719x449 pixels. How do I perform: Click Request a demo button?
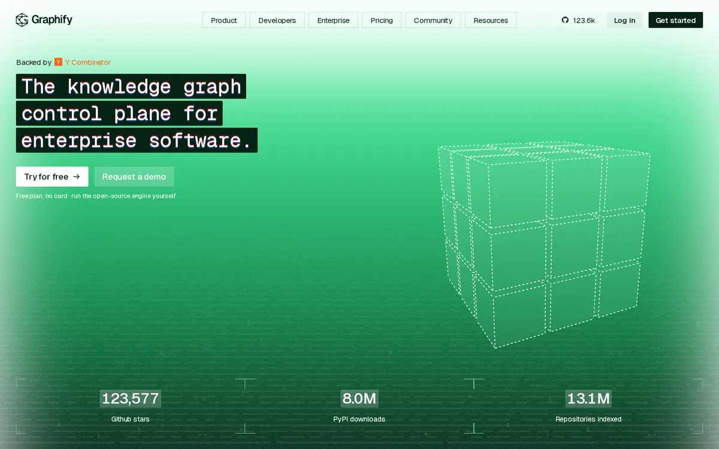pyautogui.click(x=134, y=177)
